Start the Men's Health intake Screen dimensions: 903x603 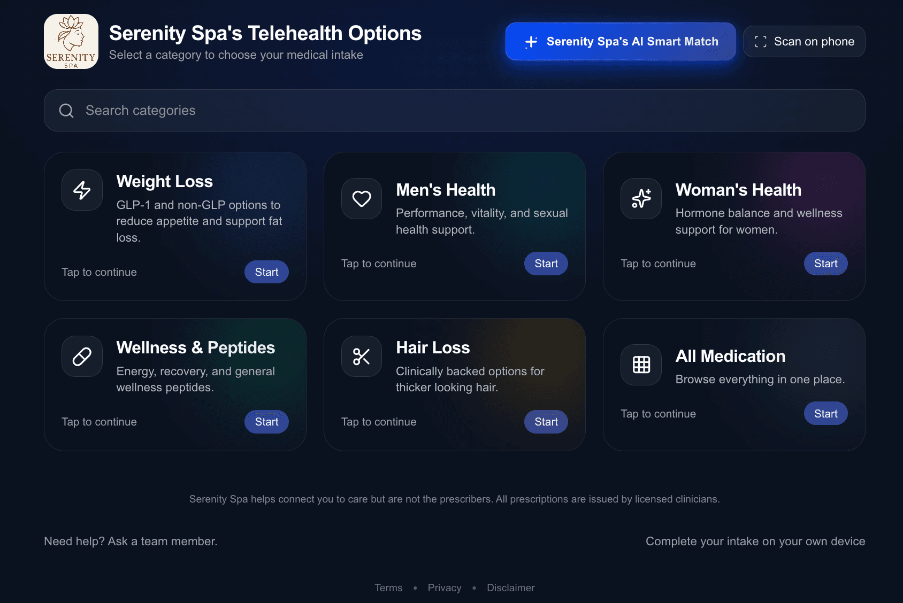(546, 263)
